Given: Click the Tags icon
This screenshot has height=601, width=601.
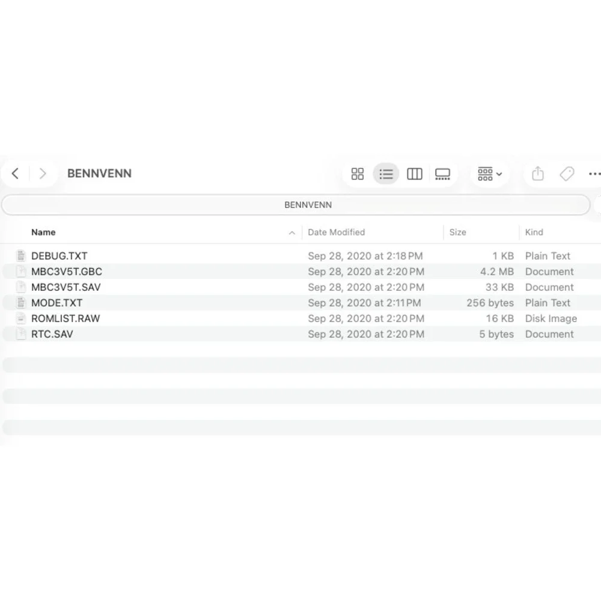Looking at the screenshot, I should coord(567,174).
